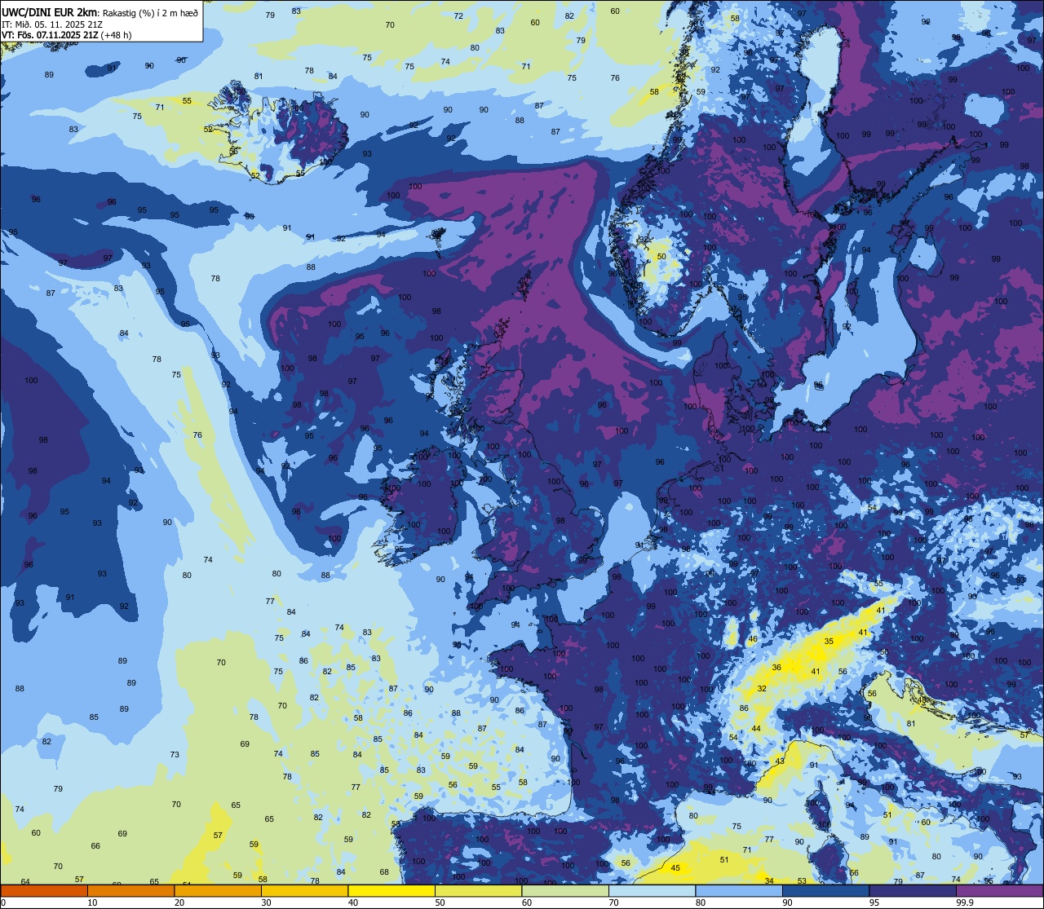Click the humidity value '46' north of the Alps
This screenshot has height=909, width=1044.
pyautogui.click(x=753, y=639)
